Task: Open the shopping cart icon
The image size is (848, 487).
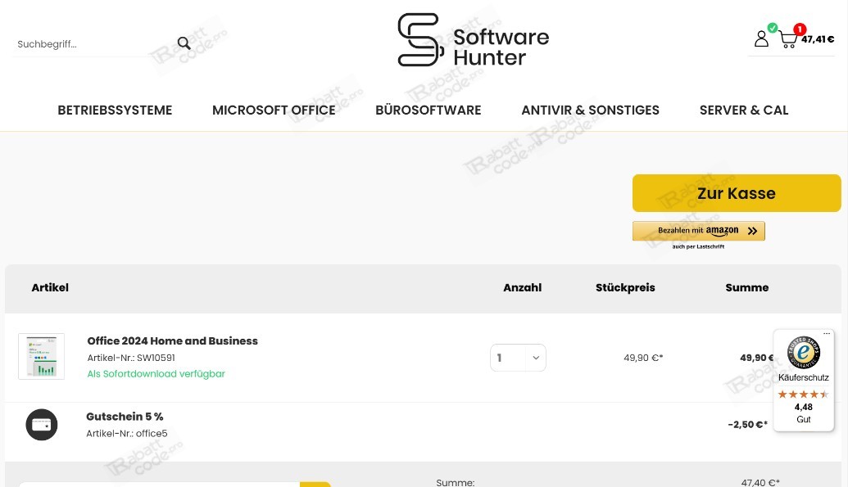Action: pyautogui.click(x=788, y=40)
